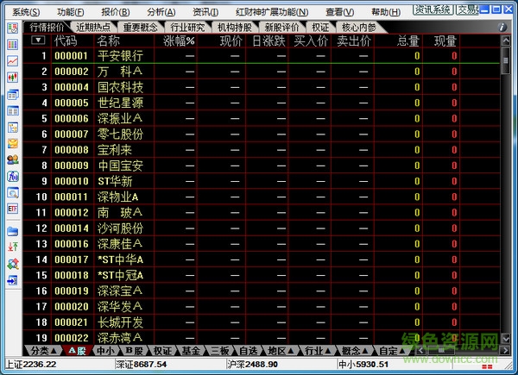Open the 系统(S) menu
Screen dimensions: 518x375
(x=26, y=12)
